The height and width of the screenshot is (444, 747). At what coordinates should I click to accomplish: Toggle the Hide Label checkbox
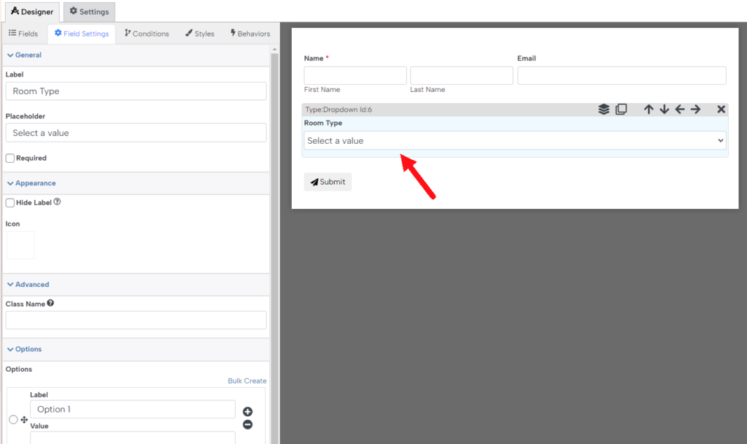click(10, 203)
